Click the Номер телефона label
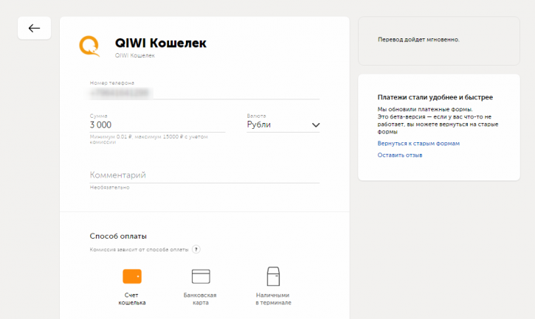This screenshot has height=319, width=535. [x=112, y=83]
